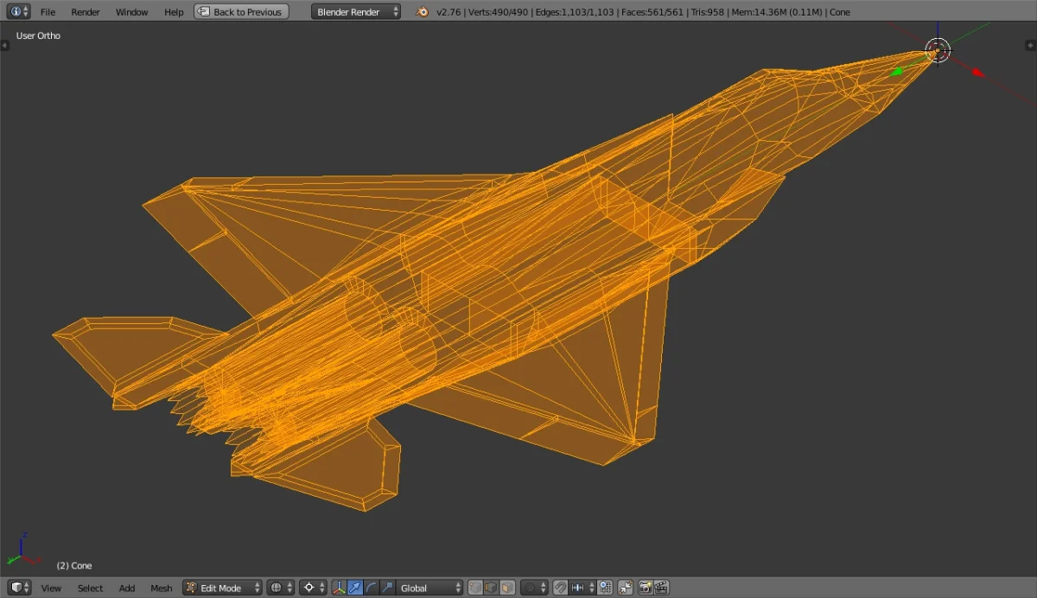Enable the scale manipulator icon
The width and height of the screenshot is (1037, 598).
tap(387, 588)
